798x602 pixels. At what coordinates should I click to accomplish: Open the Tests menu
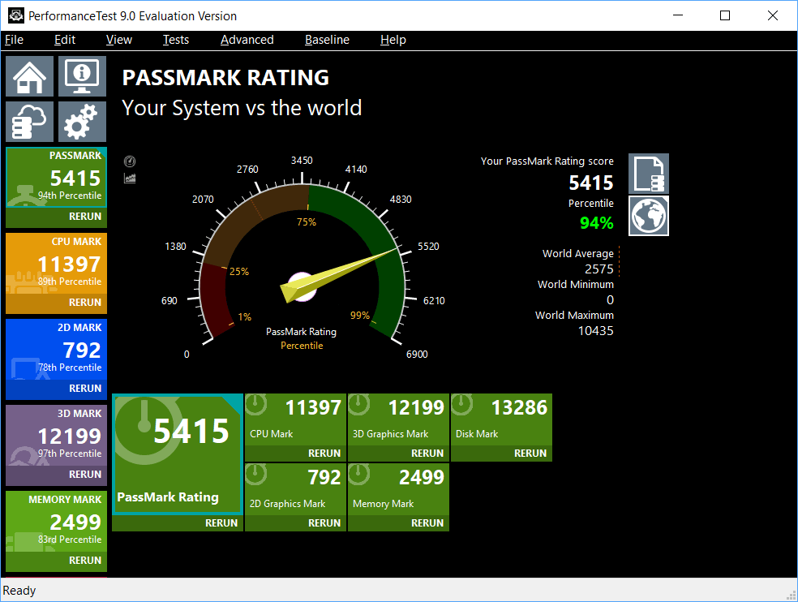(x=176, y=40)
